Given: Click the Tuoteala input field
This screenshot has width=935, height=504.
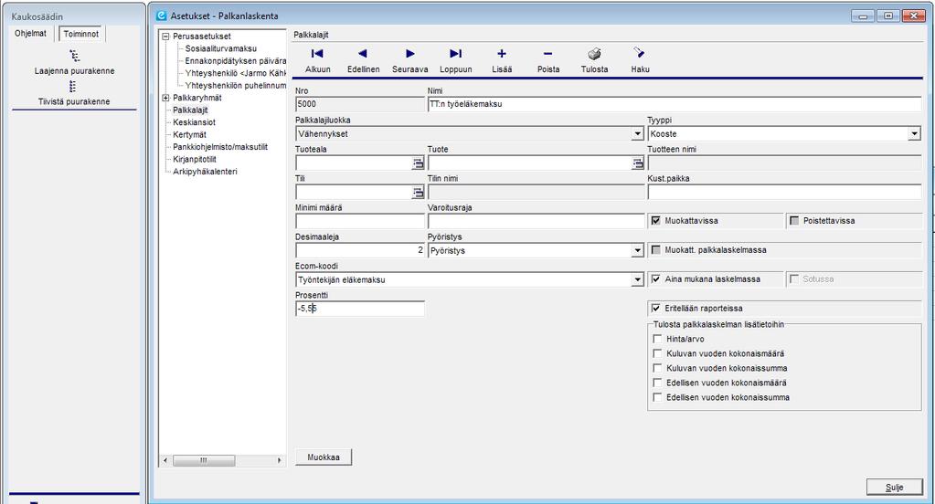Looking at the screenshot, I should pyautogui.click(x=354, y=163).
